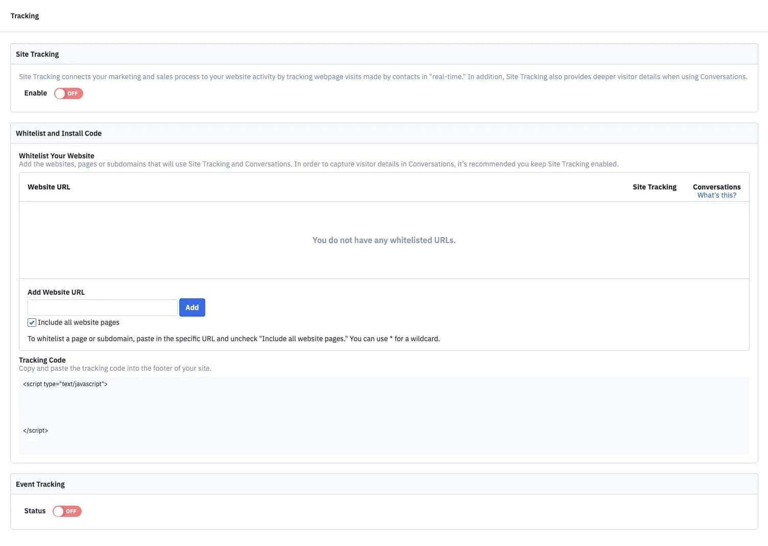This screenshot has height=546, width=768.
Task: Click the Whitelist and Install Code header
Action: tap(59, 133)
